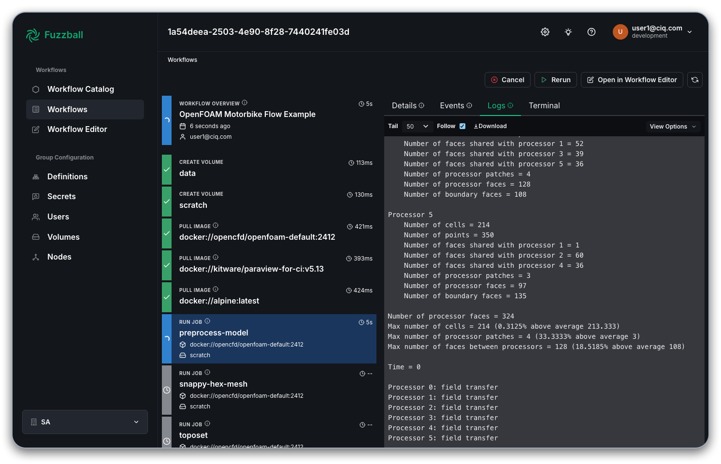Image resolution: width=721 pixels, height=464 pixels.
Task: Click '6 seconds ago' timestamp
Action: (210, 126)
